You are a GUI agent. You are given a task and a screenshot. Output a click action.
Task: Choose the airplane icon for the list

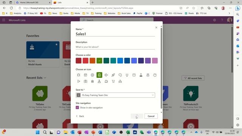point(106,75)
